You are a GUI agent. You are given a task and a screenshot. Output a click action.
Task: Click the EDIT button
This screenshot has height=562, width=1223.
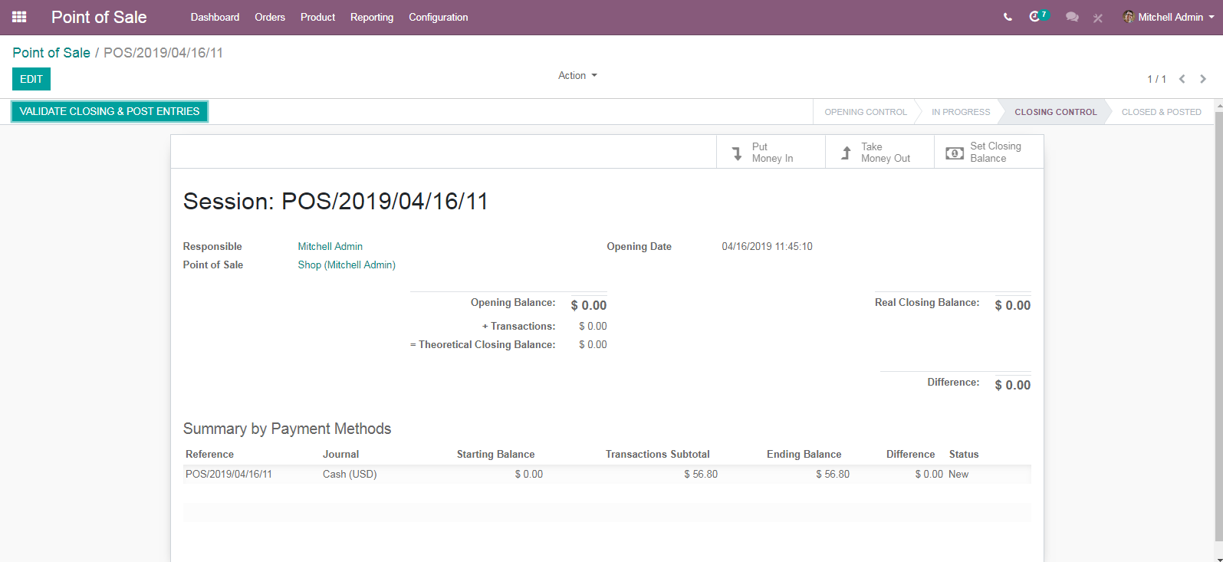pos(31,79)
